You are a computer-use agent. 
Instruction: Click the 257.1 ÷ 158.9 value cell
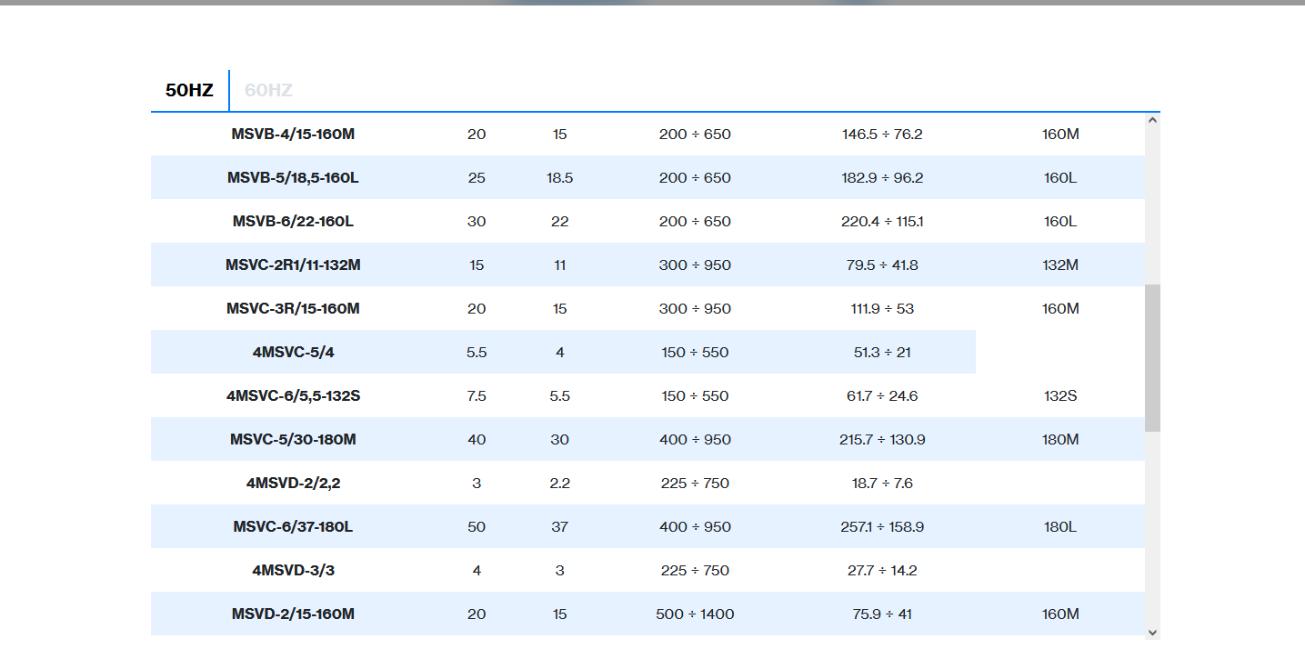[882, 527]
